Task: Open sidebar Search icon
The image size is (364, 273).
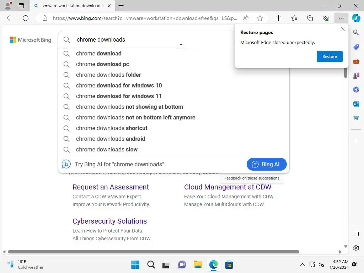Action: pos(356,32)
